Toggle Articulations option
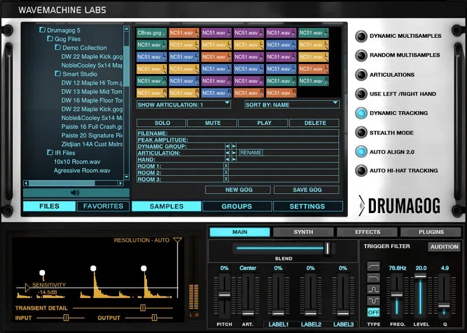 [361, 75]
